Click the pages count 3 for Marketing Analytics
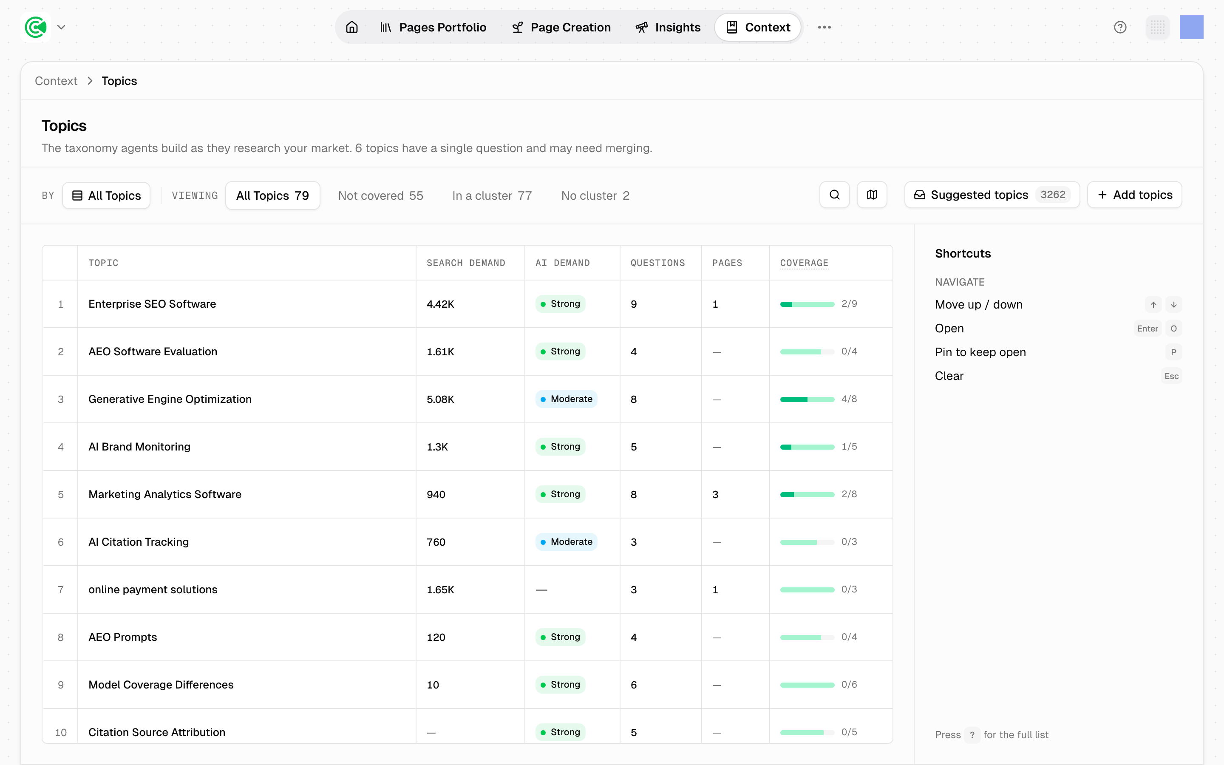 (x=715, y=494)
